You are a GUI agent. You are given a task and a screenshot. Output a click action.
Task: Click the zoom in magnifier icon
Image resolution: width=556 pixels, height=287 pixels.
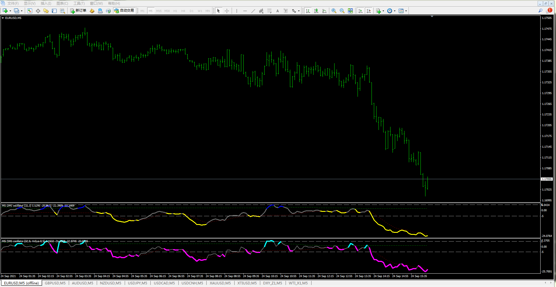[x=334, y=11]
